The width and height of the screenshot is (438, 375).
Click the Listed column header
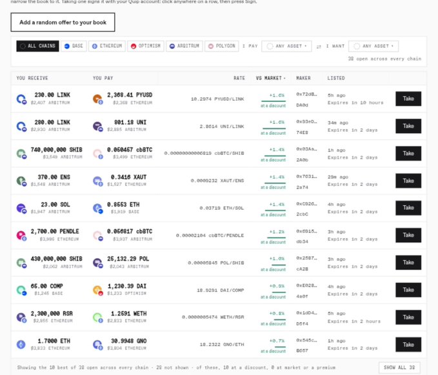point(336,78)
